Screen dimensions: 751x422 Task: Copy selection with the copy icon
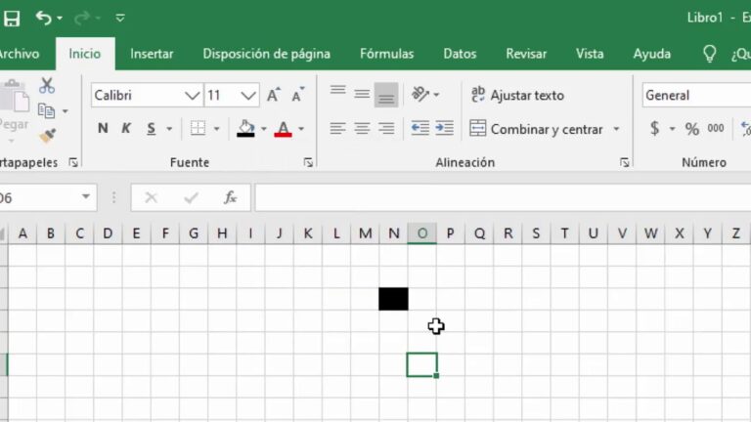(x=47, y=111)
